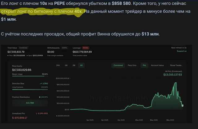Click the Show Trades button
The image size is (198, 129).
tap(176, 65)
